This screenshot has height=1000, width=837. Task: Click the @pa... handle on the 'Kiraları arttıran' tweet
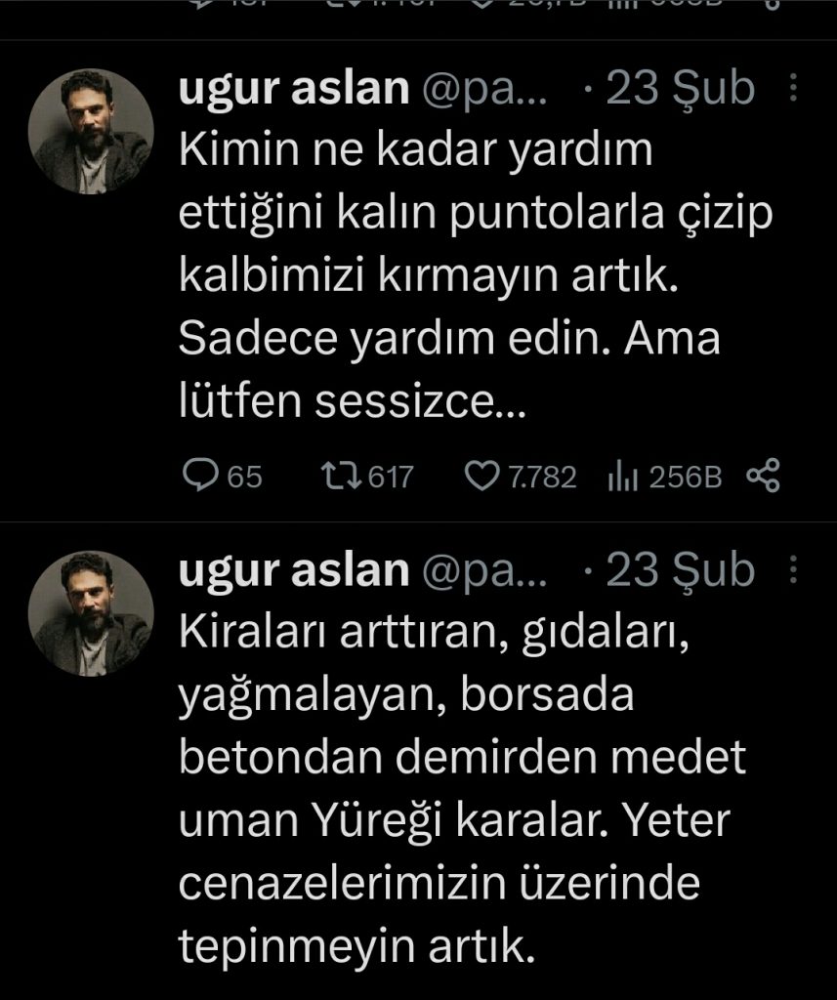tap(485, 572)
